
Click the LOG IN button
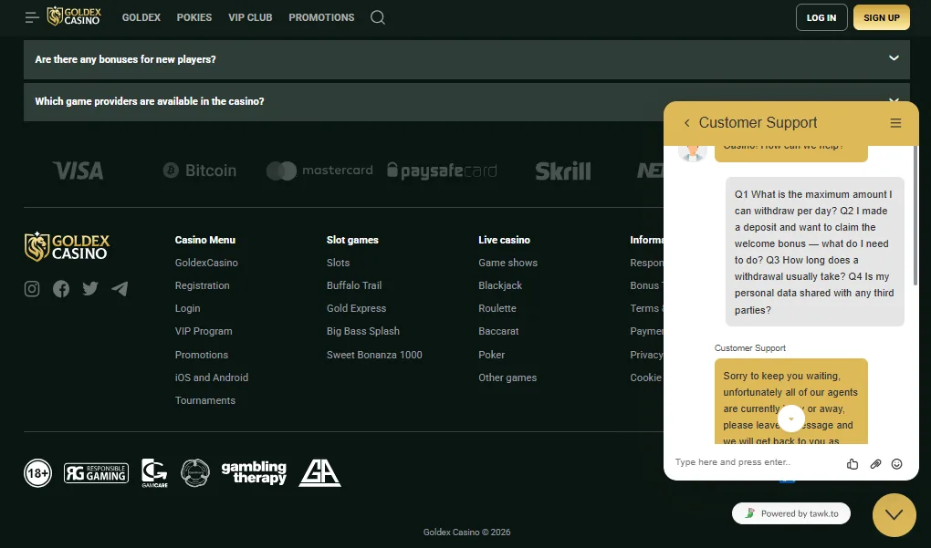[x=821, y=17]
